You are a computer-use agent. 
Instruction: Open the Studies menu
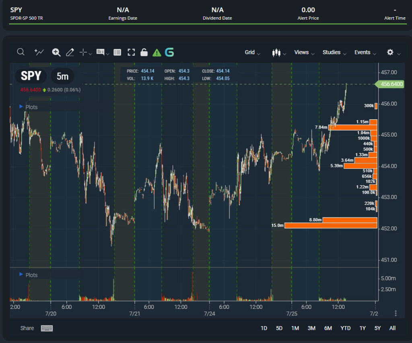click(334, 52)
